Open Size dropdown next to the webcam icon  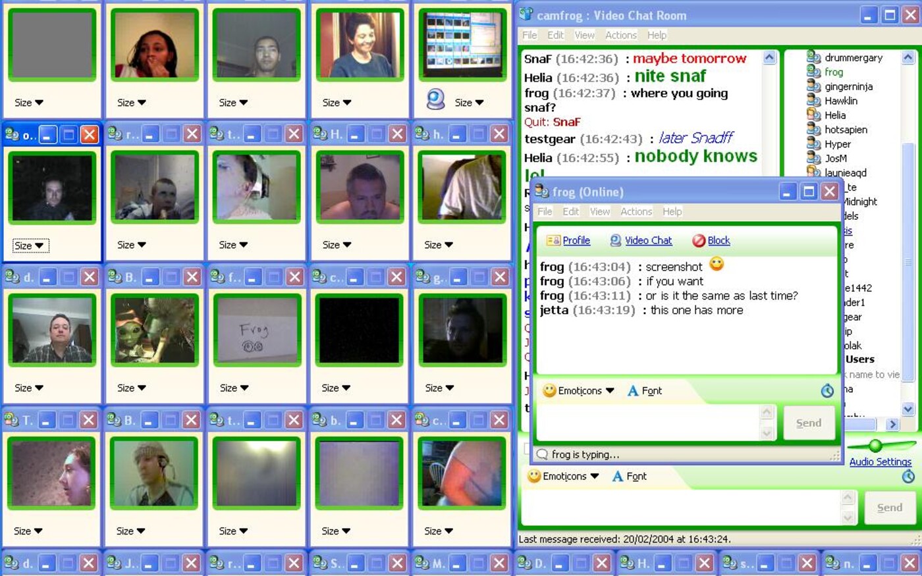[469, 103]
